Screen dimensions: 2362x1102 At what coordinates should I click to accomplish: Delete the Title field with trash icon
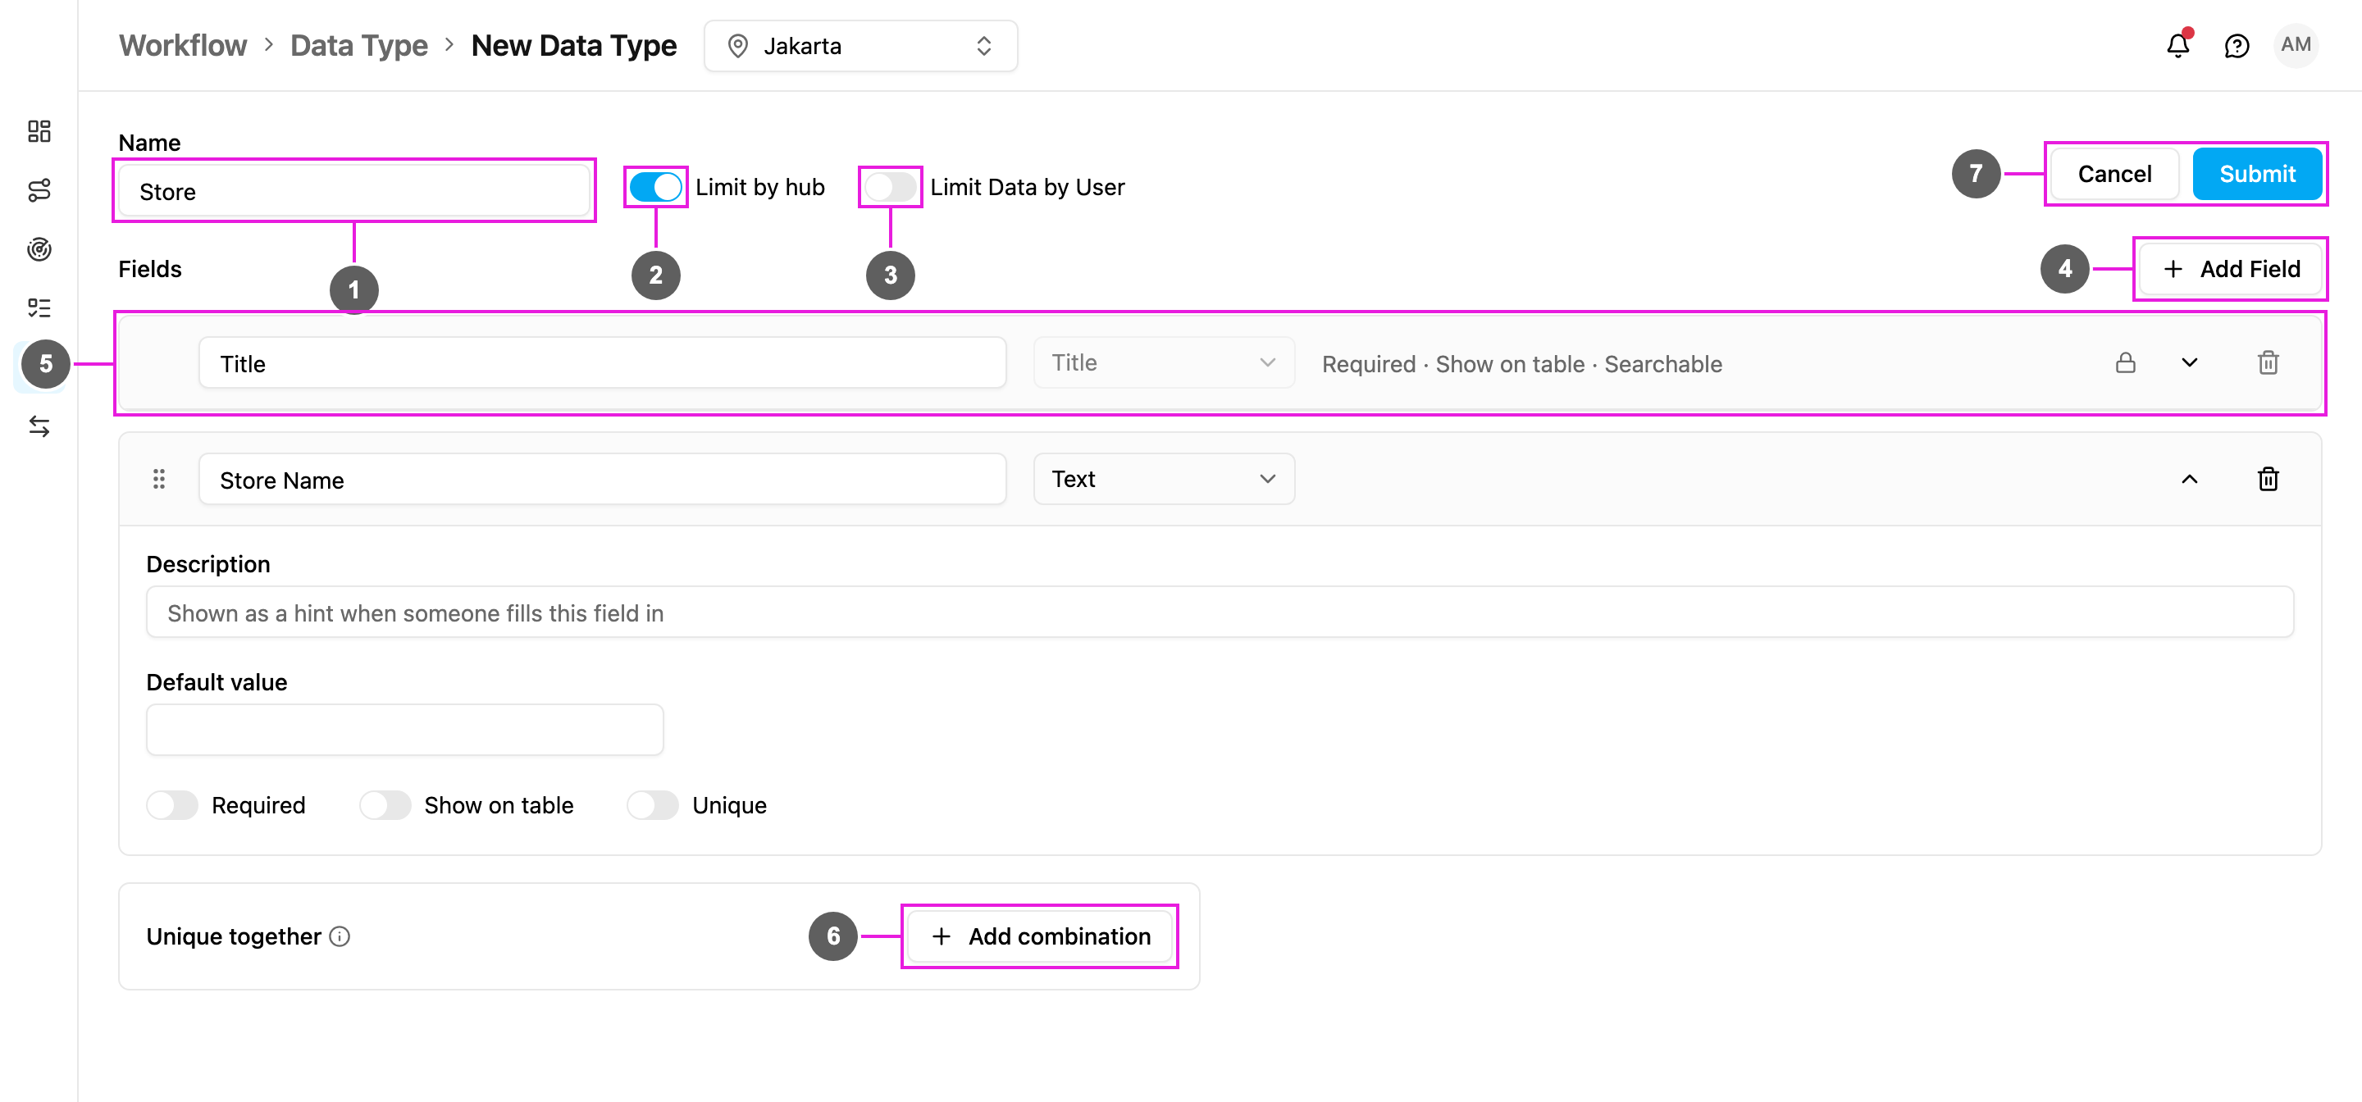[x=2268, y=363]
